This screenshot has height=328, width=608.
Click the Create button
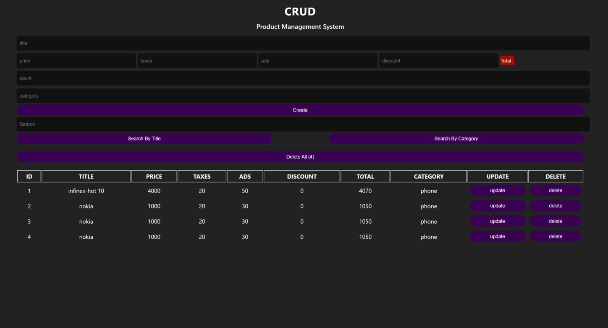300,110
